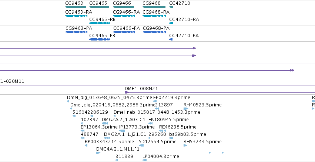
Task: Select the SD12554.5prime EST glyph
Action: (141, 145)
